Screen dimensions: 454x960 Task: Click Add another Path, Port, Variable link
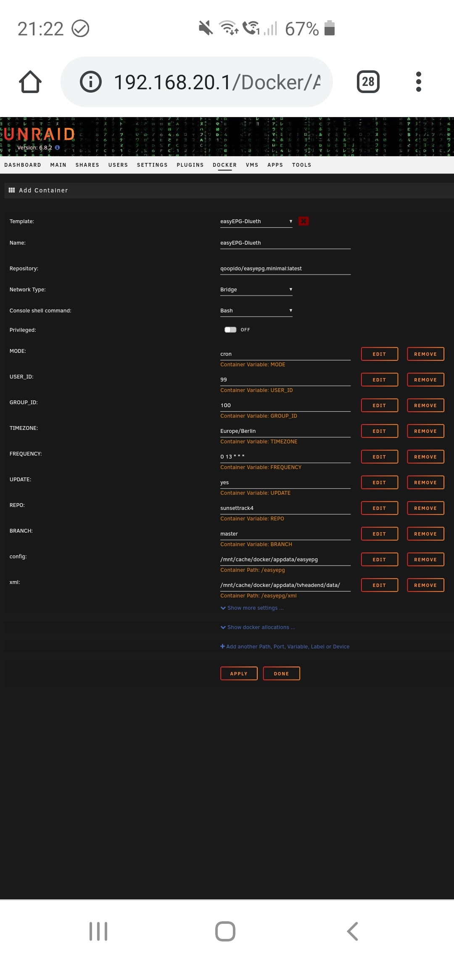[285, 647]
